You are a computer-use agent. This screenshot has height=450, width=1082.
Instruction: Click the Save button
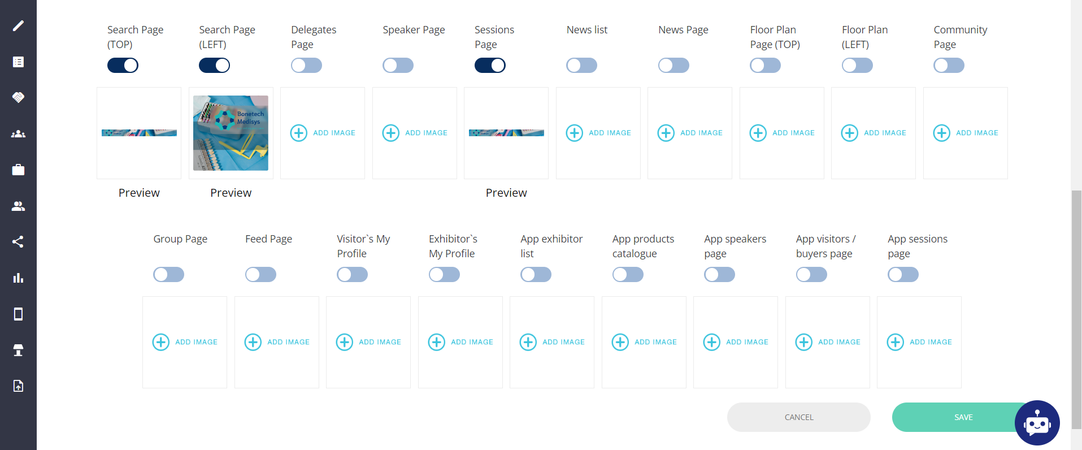click(x=955, y=417)
